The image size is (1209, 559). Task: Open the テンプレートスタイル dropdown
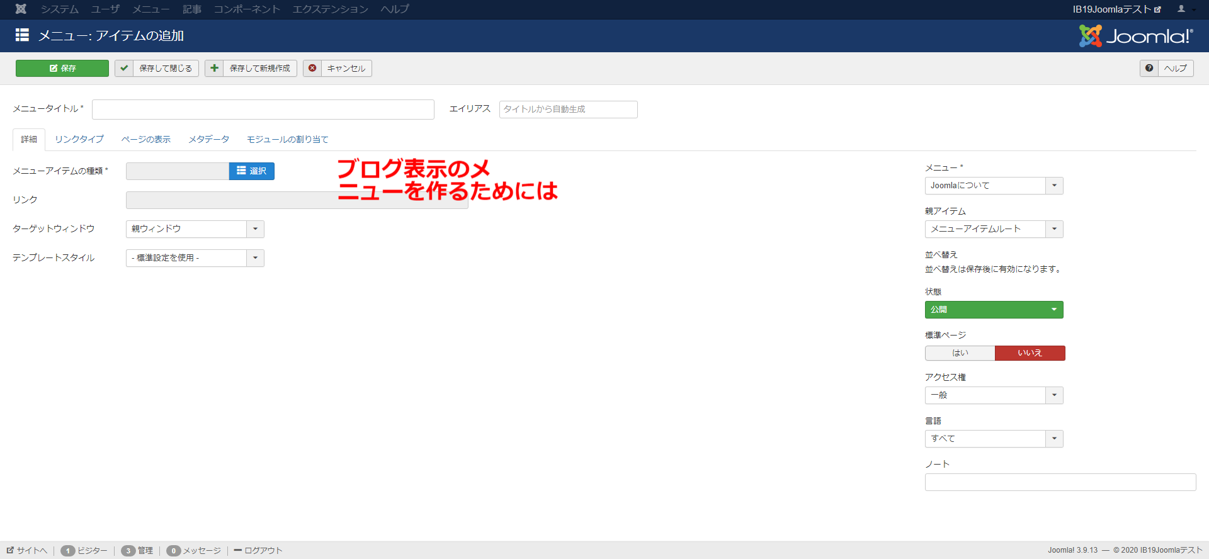tap(195, 258)
